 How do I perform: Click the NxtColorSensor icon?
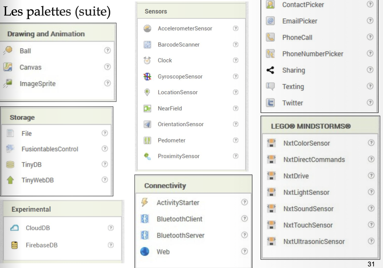[x=271, y=143]
